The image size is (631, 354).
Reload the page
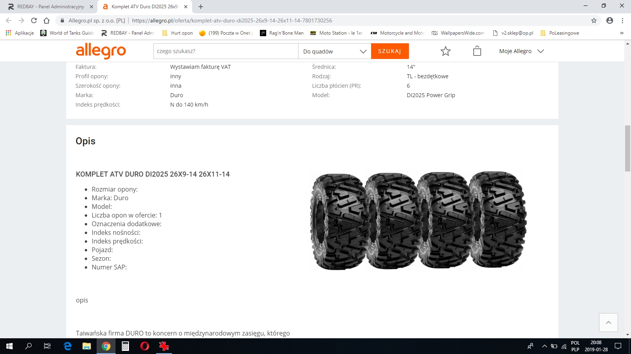34,20
